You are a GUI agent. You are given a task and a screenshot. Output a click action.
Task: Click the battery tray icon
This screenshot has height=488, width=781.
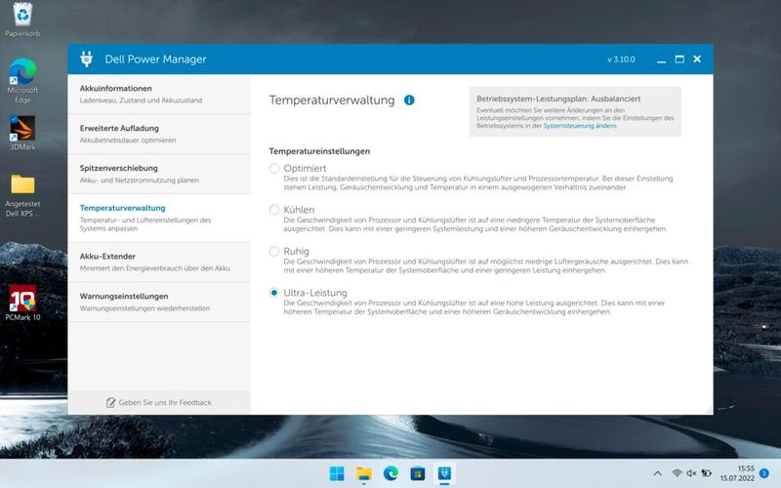pos(706,473)
